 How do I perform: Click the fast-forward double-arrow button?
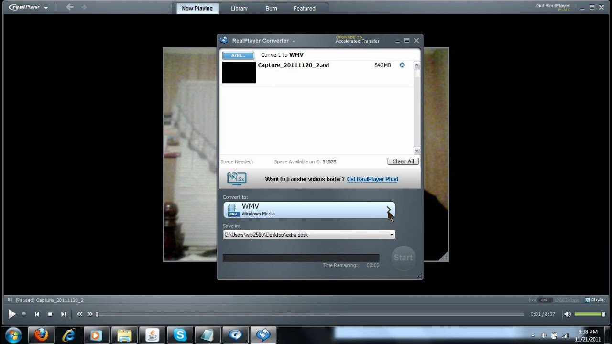(x=90, y=314)
